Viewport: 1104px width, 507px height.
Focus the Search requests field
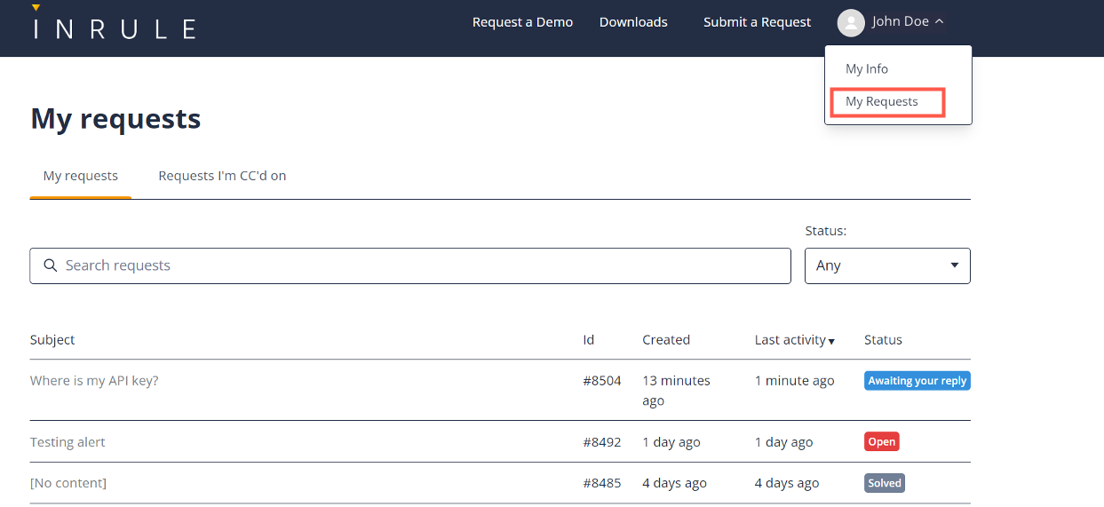point(417,265)
